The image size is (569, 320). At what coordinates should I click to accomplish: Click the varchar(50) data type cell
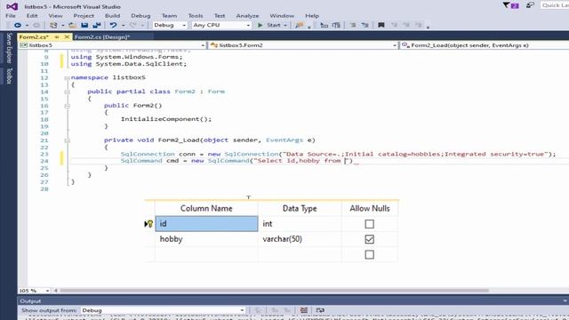pos(300,239)
